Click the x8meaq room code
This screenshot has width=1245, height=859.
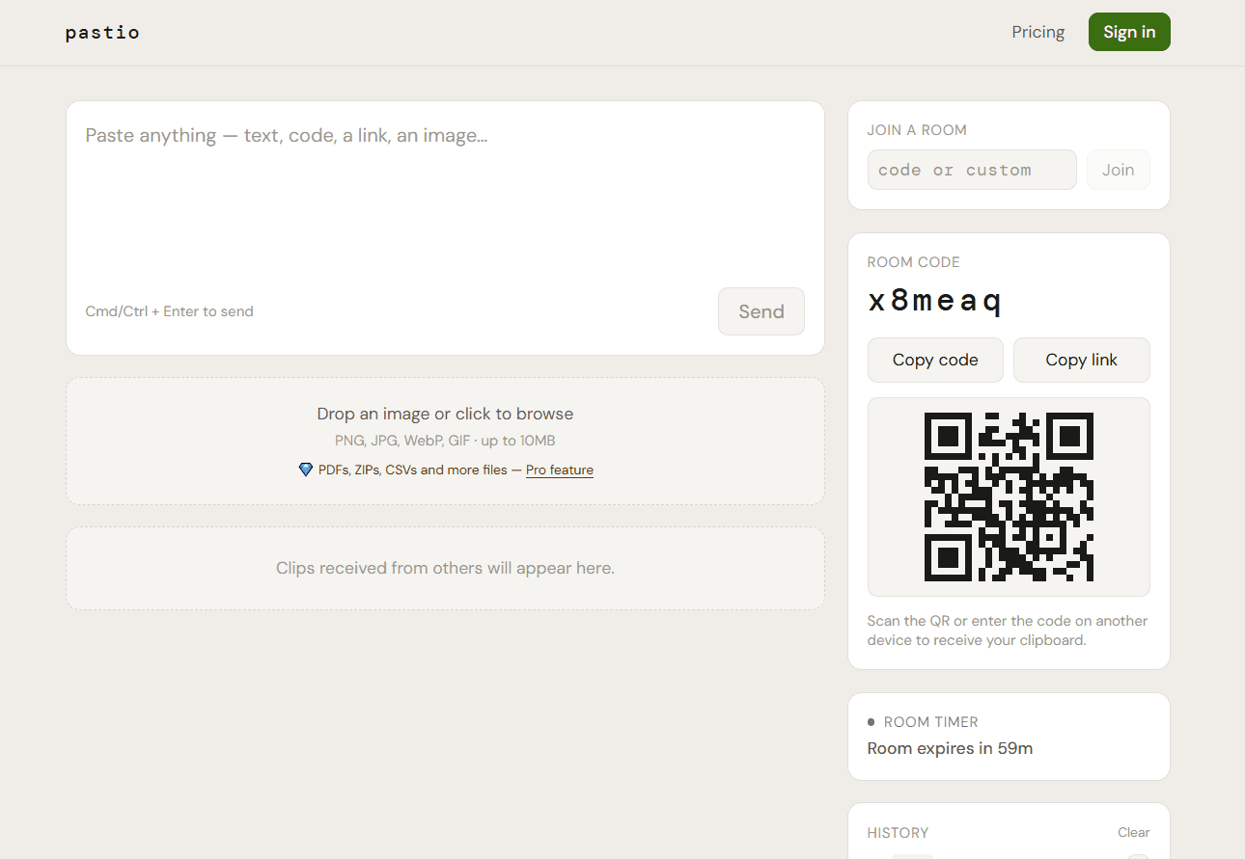(x=935, y=302)
